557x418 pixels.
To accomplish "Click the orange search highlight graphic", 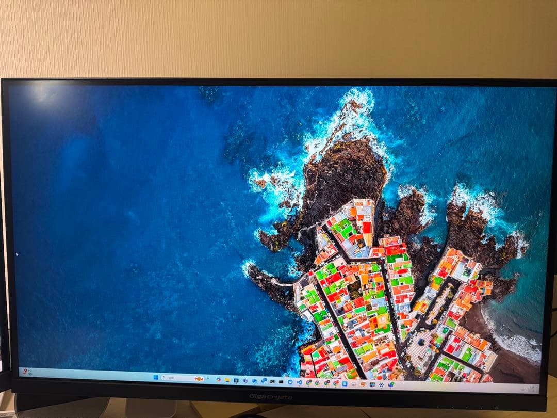I will pyautogui.click(x=199, y=379).
